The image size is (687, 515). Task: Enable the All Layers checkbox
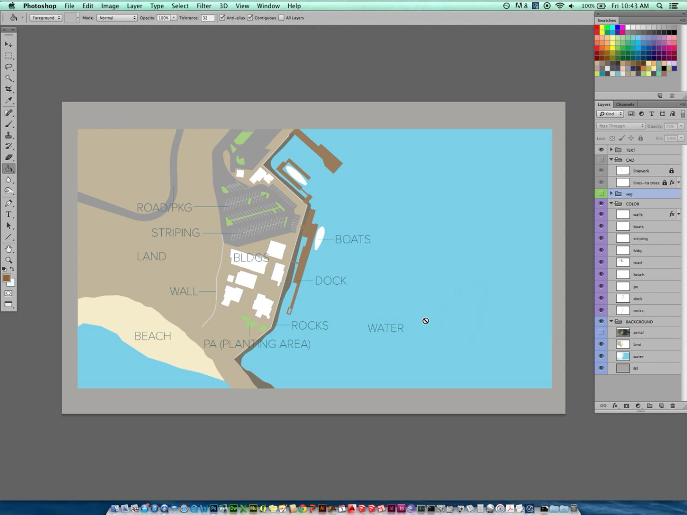tap(281, 18)
